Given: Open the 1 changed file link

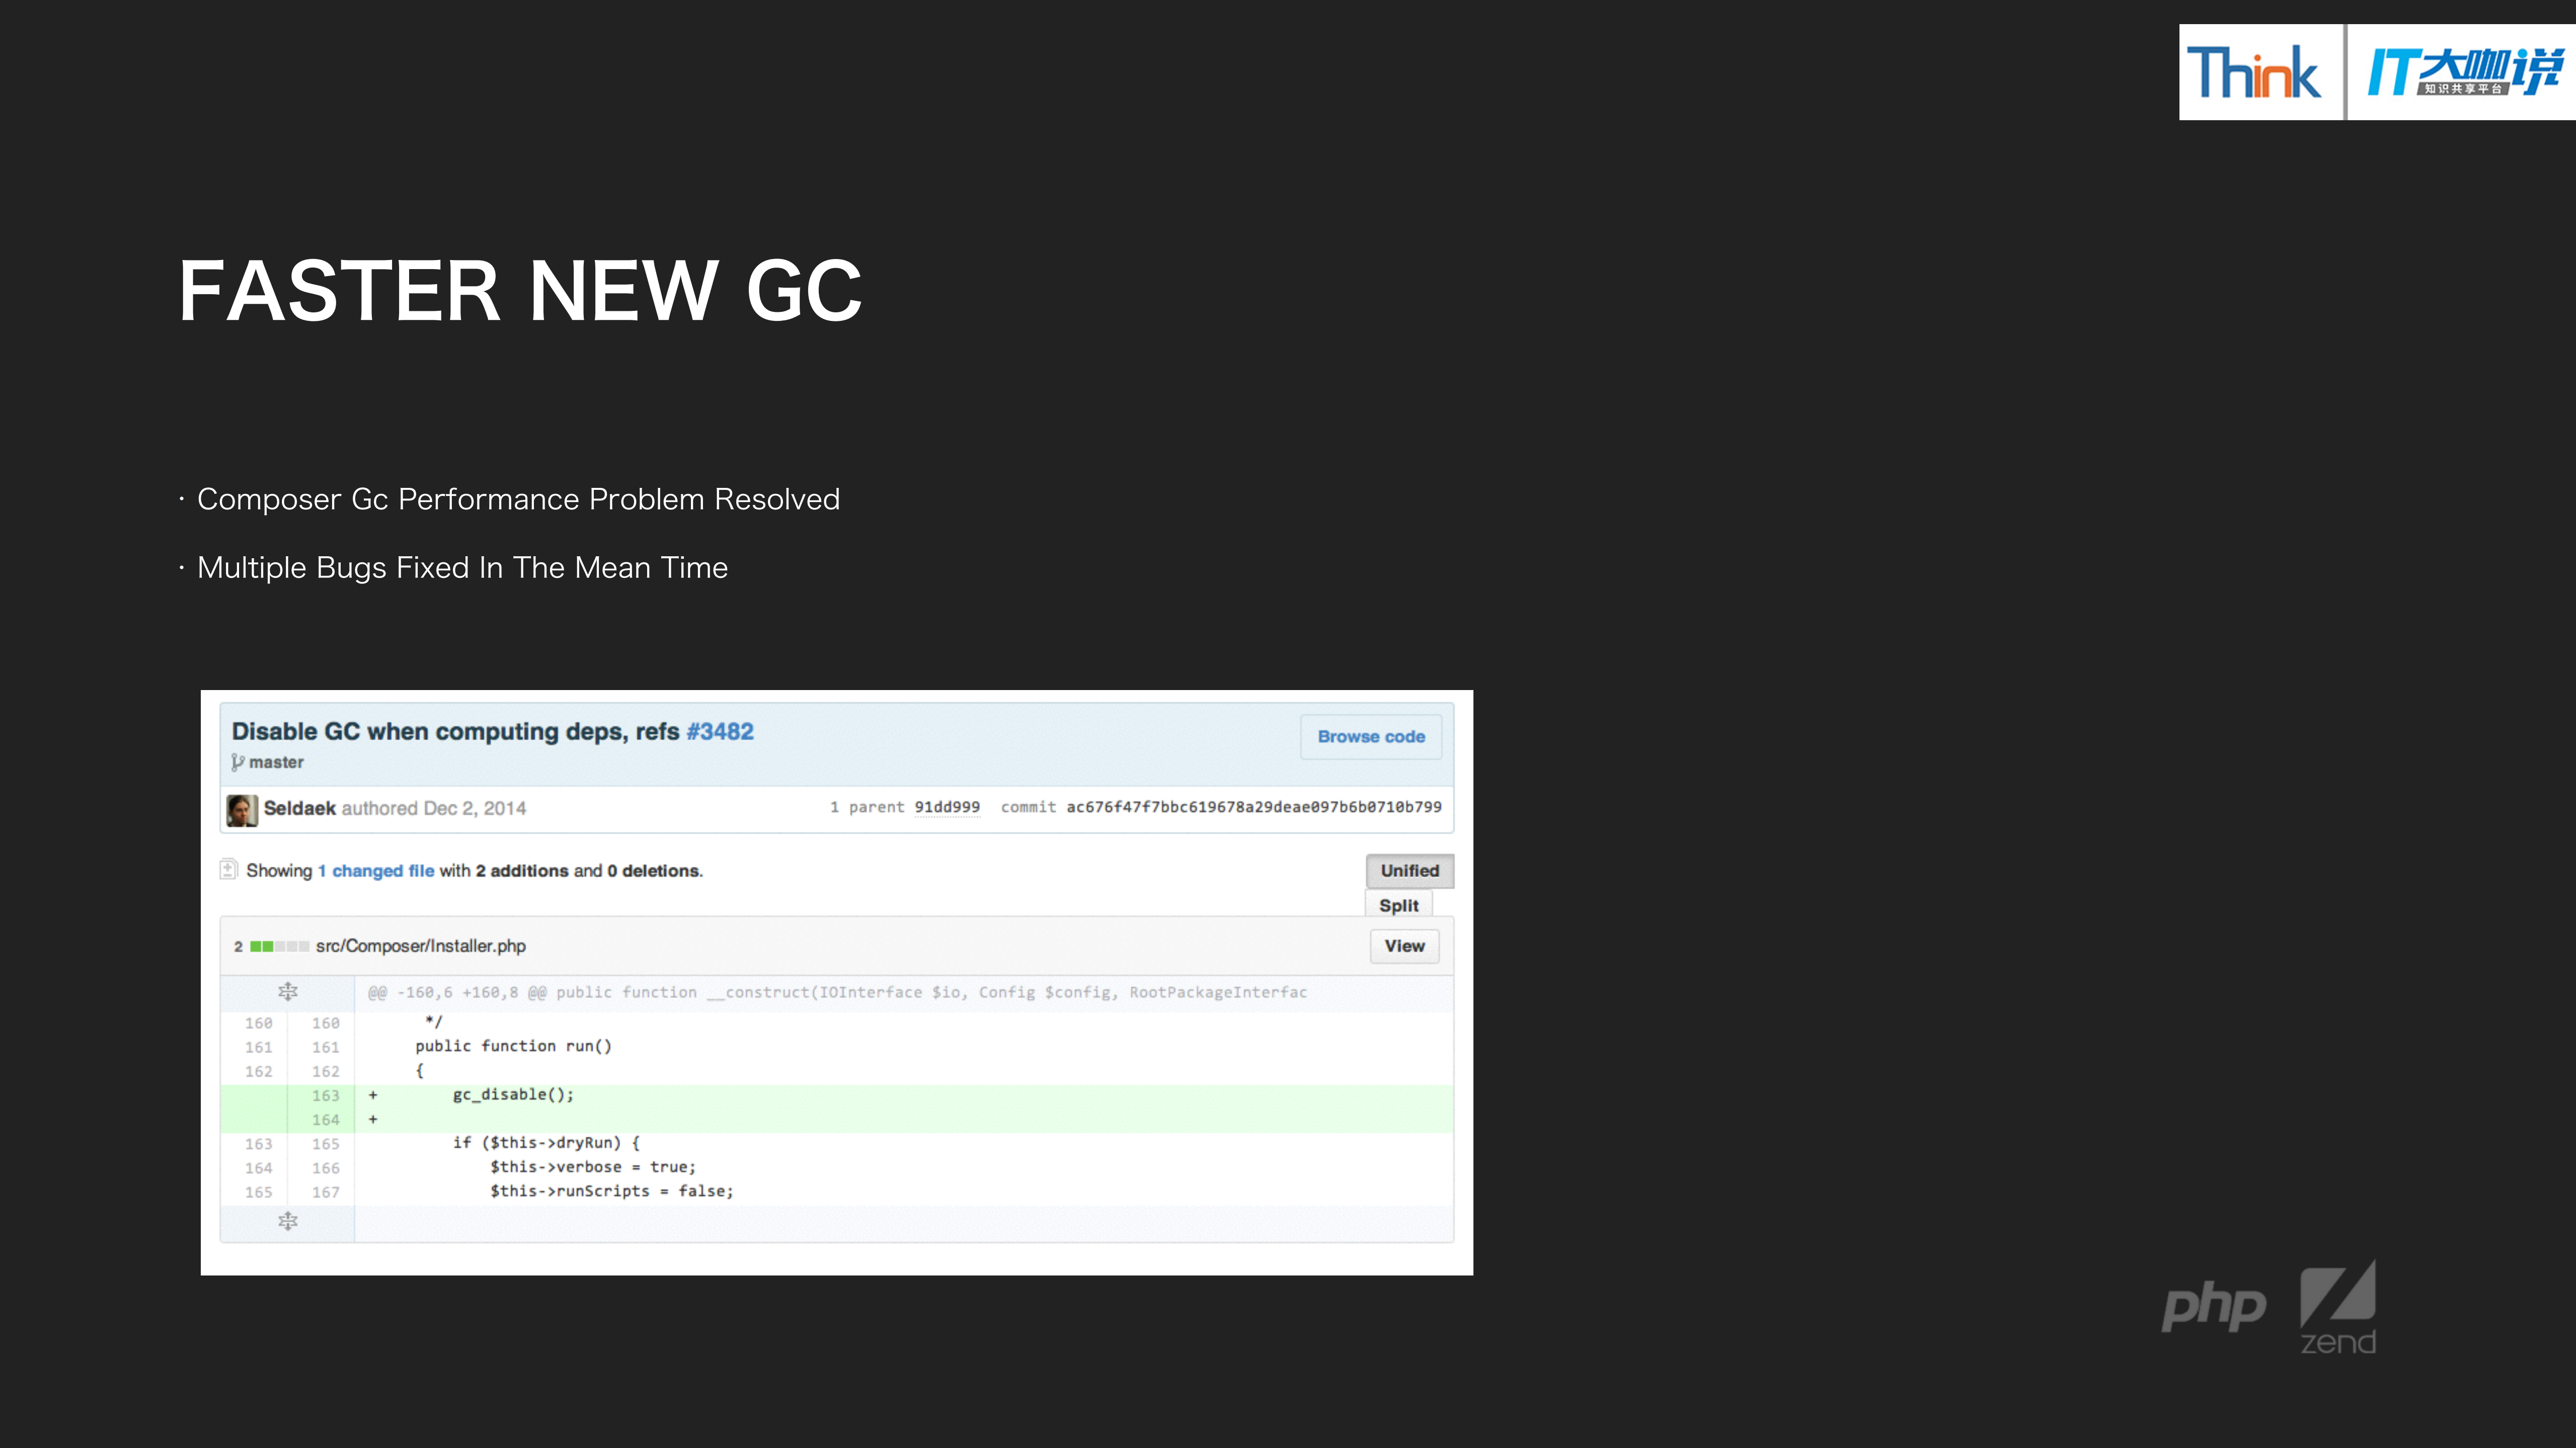Looking at the screenshot, I should [x=376, y=872].
